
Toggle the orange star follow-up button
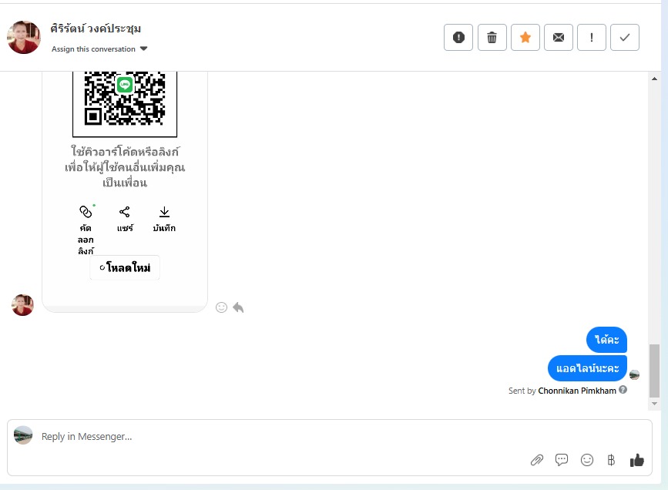click(525, 38)
